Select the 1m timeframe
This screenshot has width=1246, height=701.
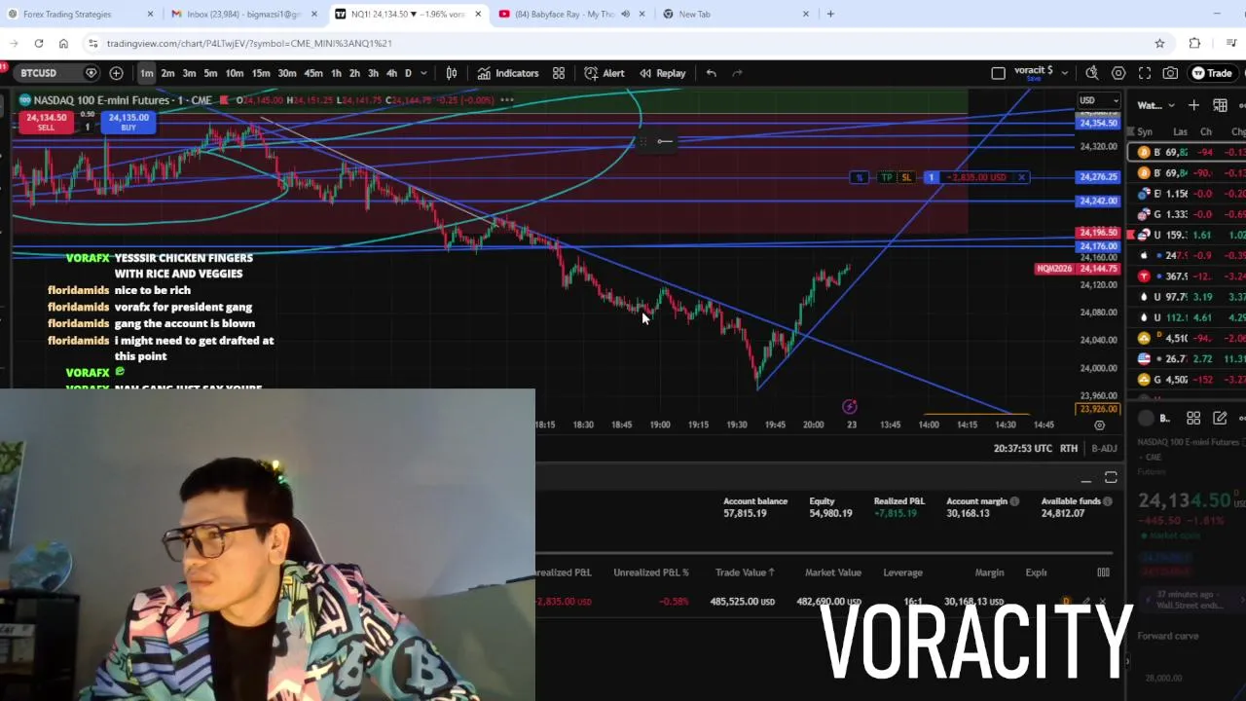146,73
